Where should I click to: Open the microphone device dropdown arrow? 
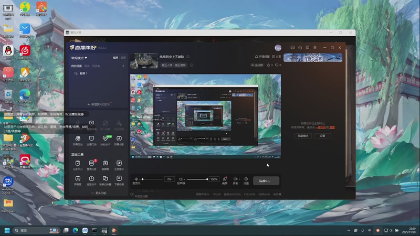click(x=140, y=179)
